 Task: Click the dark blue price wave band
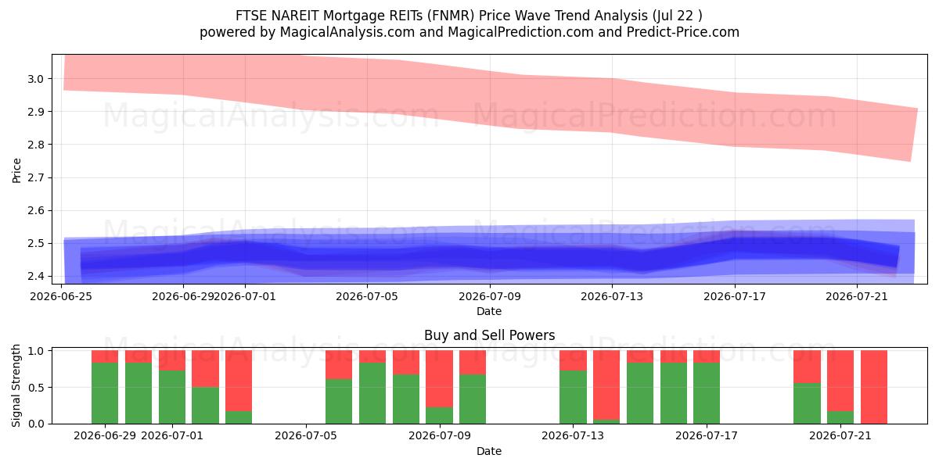489,257
